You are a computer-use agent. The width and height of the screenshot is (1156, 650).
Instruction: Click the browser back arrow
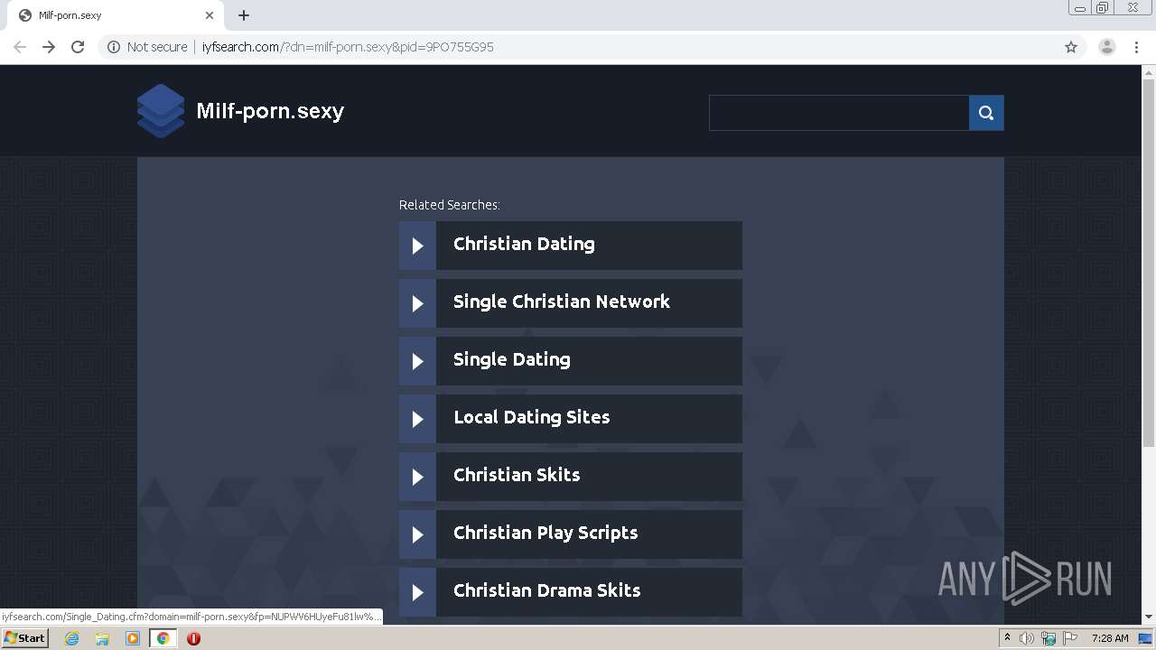[x=20, y=47]
